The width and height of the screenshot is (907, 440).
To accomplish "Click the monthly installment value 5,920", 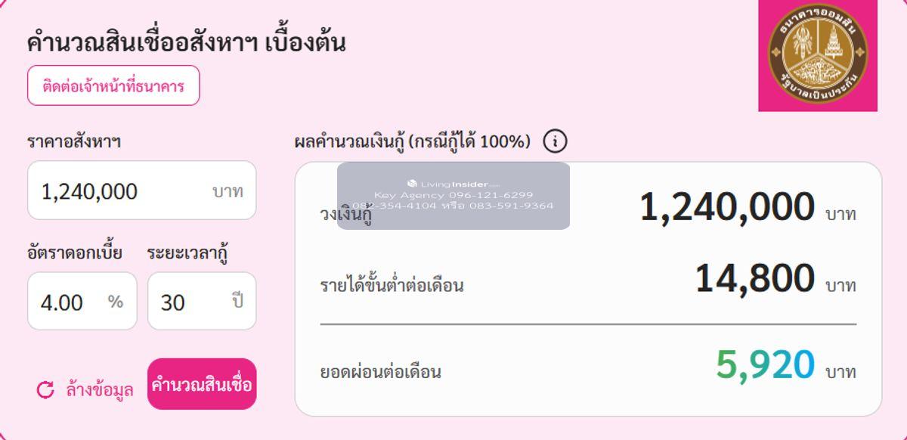I will click(765, 365).
